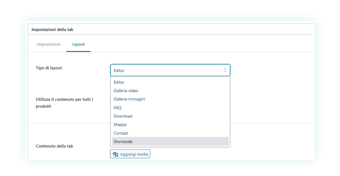Image resolution: width=340 pixels, height=176 pixels.
Task: Select Contact from the list
Action: point(170,133)
